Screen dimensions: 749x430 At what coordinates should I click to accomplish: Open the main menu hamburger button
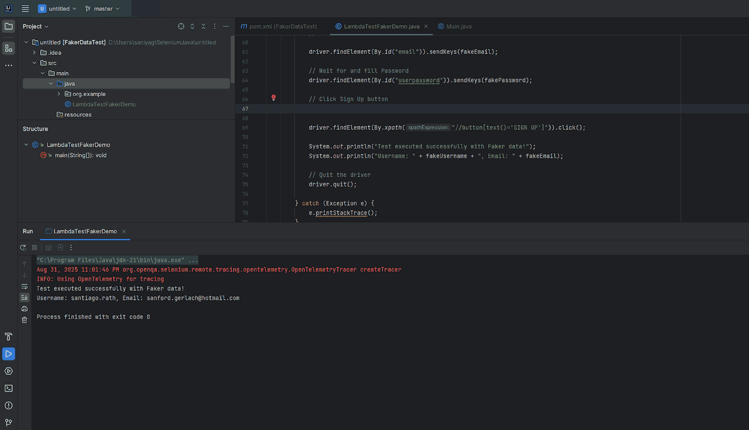pyautogui.click(x=25, y=9)
